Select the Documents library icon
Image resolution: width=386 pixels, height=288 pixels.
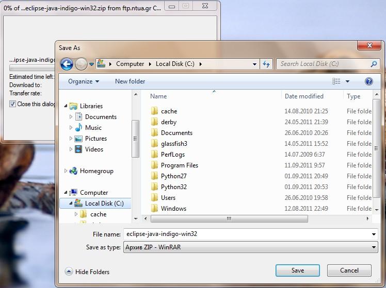coord(78,117)
